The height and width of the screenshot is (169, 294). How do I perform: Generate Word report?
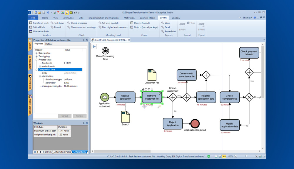166,23
